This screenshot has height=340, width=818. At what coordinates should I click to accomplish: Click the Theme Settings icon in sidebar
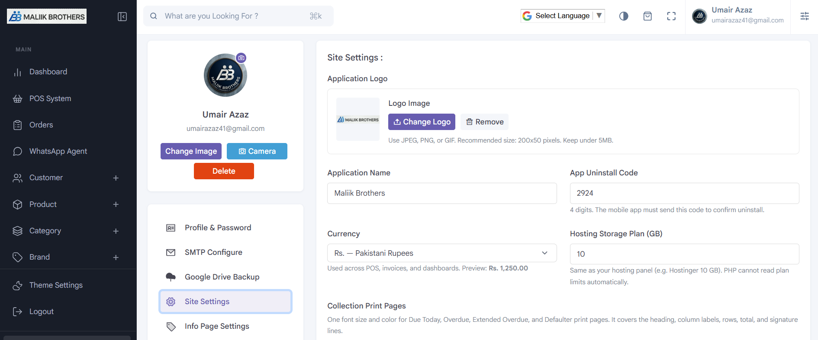pyautogui.click(x=17, y=286)
